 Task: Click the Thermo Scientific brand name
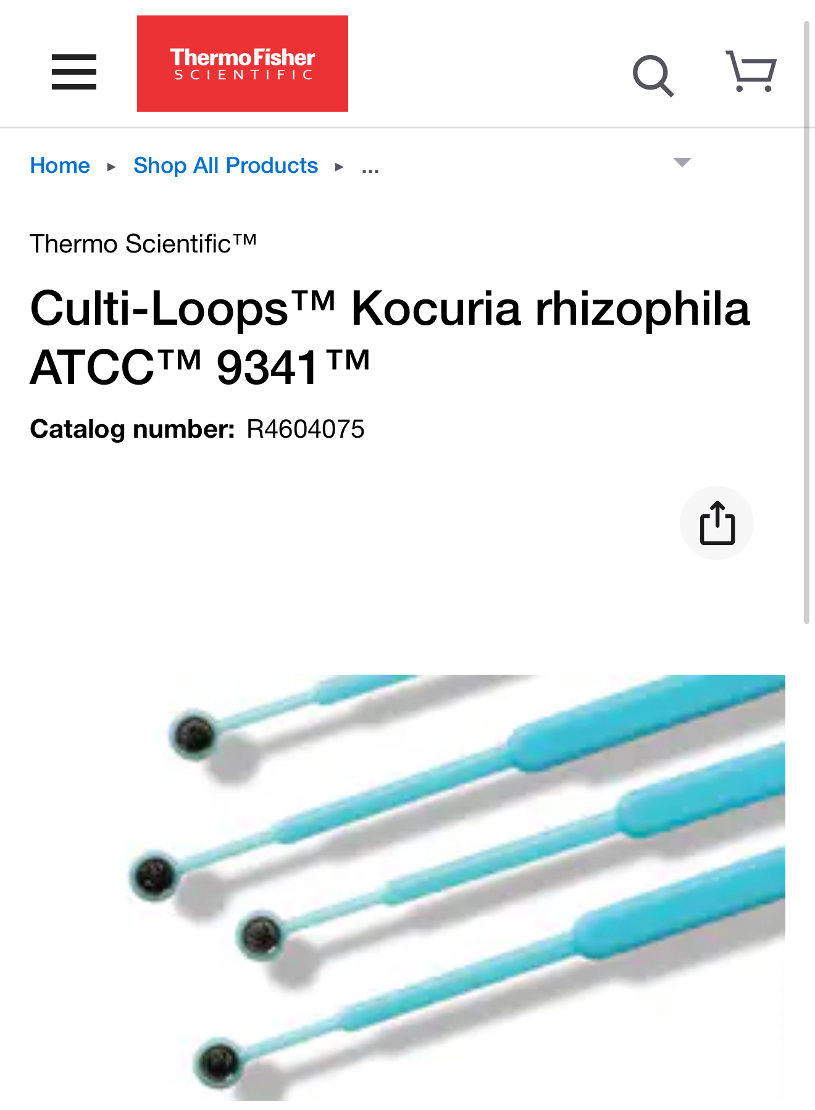click(143, 243)
